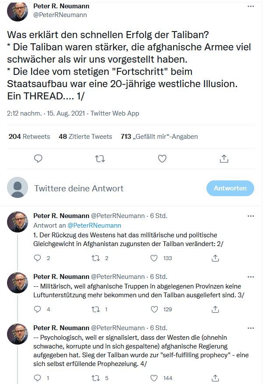266x384 pixels.
Task: Retweet the reply tweet numbered 3/
Action: tap(96, 309)
